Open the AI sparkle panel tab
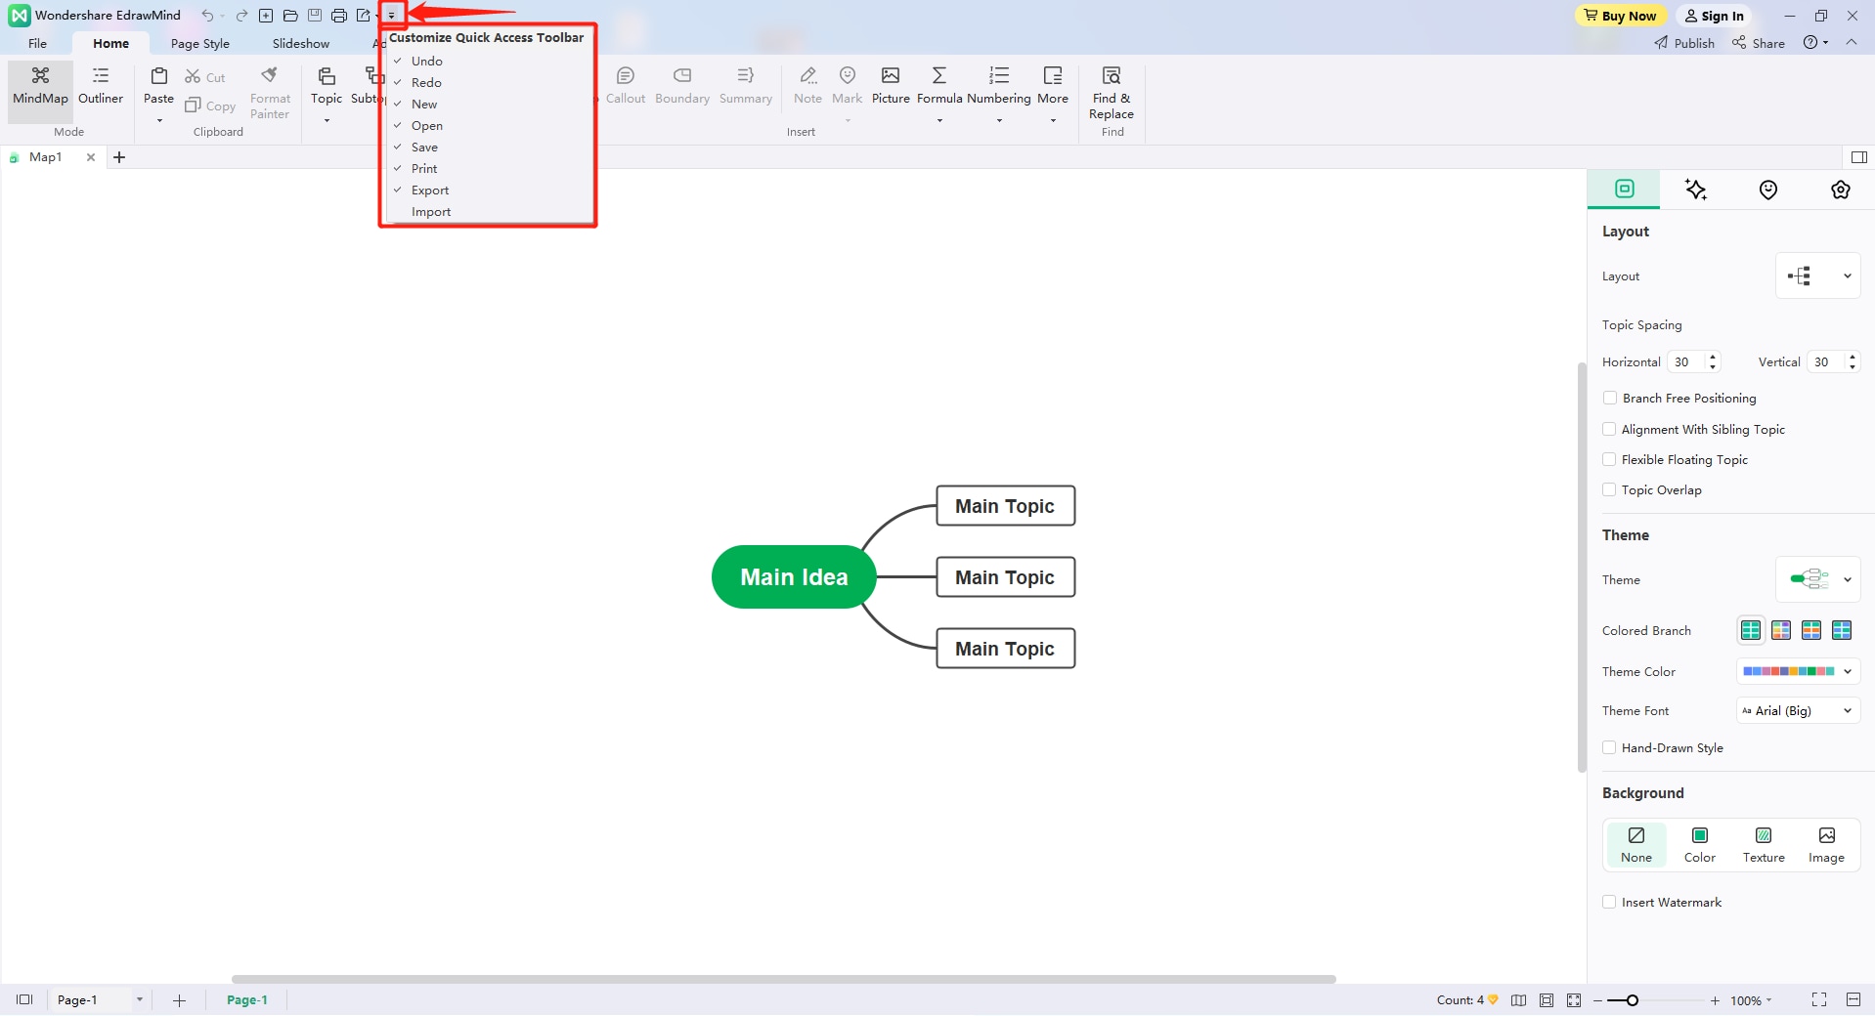Screen dimensions: 1875x1016 [1696, 190]
